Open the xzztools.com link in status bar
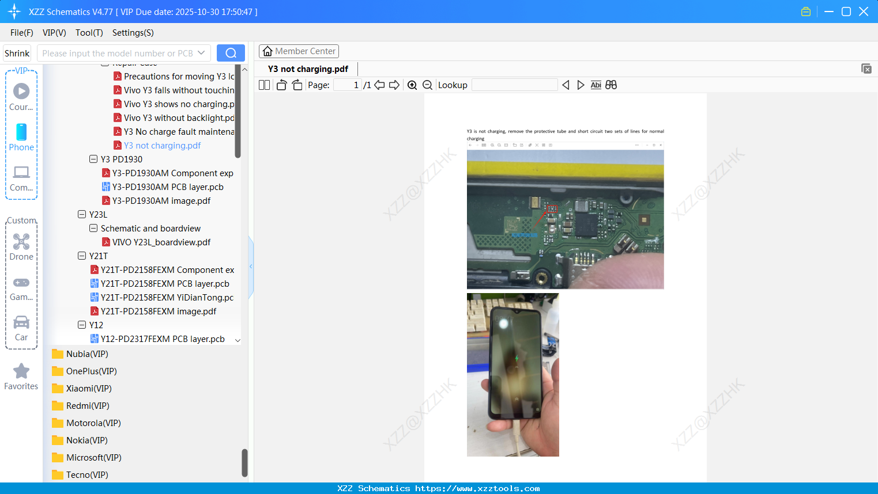The image size is (878, 494). (477, 488)
